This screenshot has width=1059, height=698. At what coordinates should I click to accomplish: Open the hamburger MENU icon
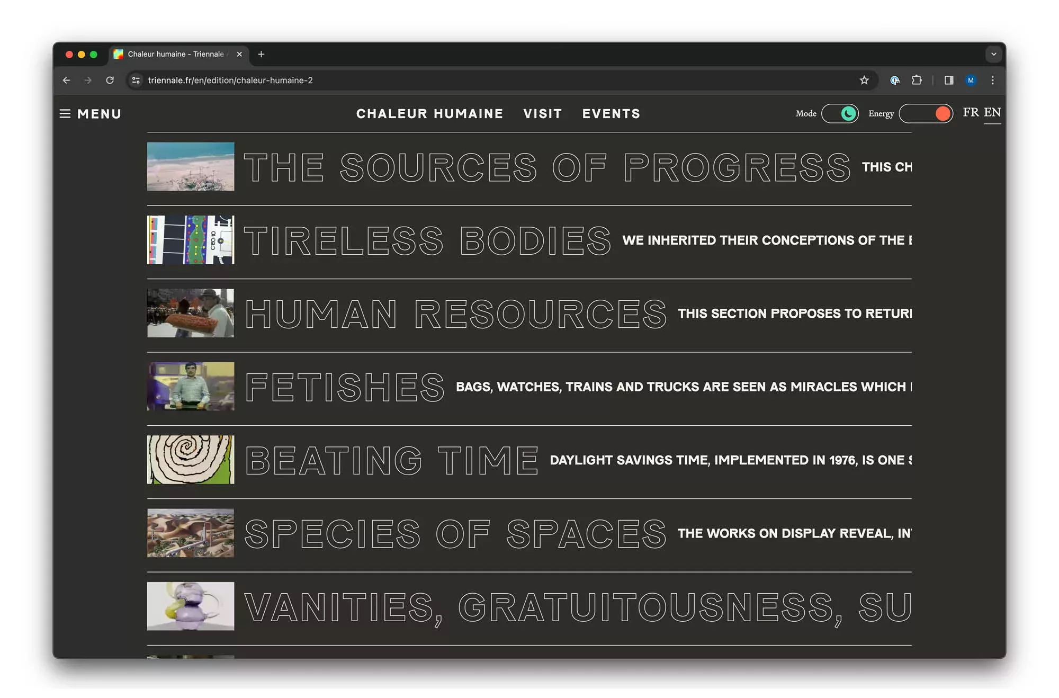click(x=65, y=114)
